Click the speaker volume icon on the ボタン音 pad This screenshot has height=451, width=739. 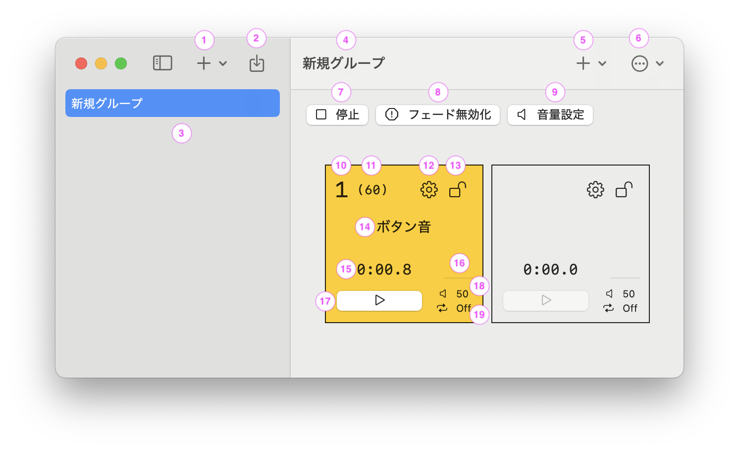click(443, 294)
